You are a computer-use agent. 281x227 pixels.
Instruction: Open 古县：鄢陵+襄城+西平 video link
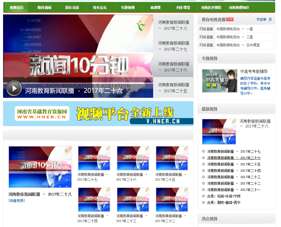(224, 203)
